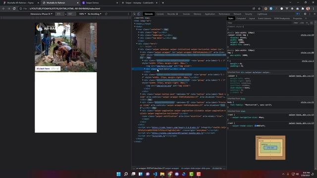The image size is (317, 178).
Task: Expand the div class text-hero node
Action: pos(145,69)
